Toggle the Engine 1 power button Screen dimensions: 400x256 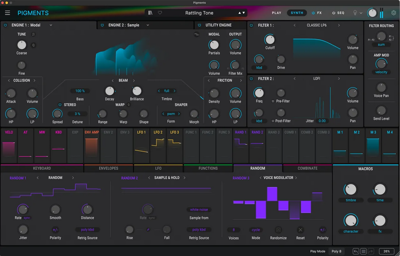[x=5, y=25]
